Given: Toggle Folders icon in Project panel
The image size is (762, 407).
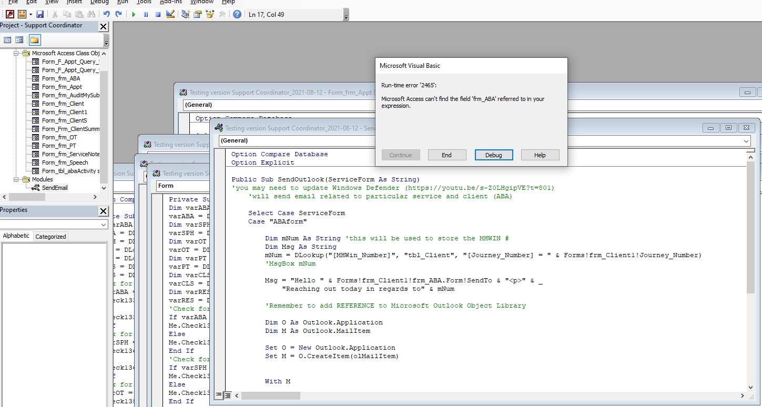Looking at the screenshot, I should coord(34,40).
